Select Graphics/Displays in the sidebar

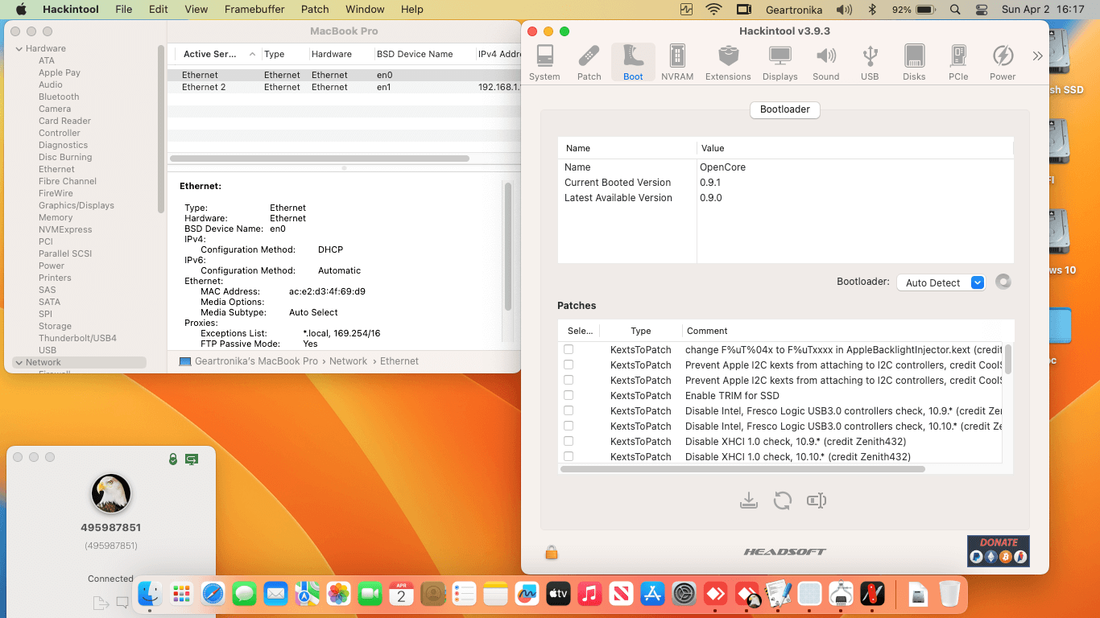coord(77,206)
